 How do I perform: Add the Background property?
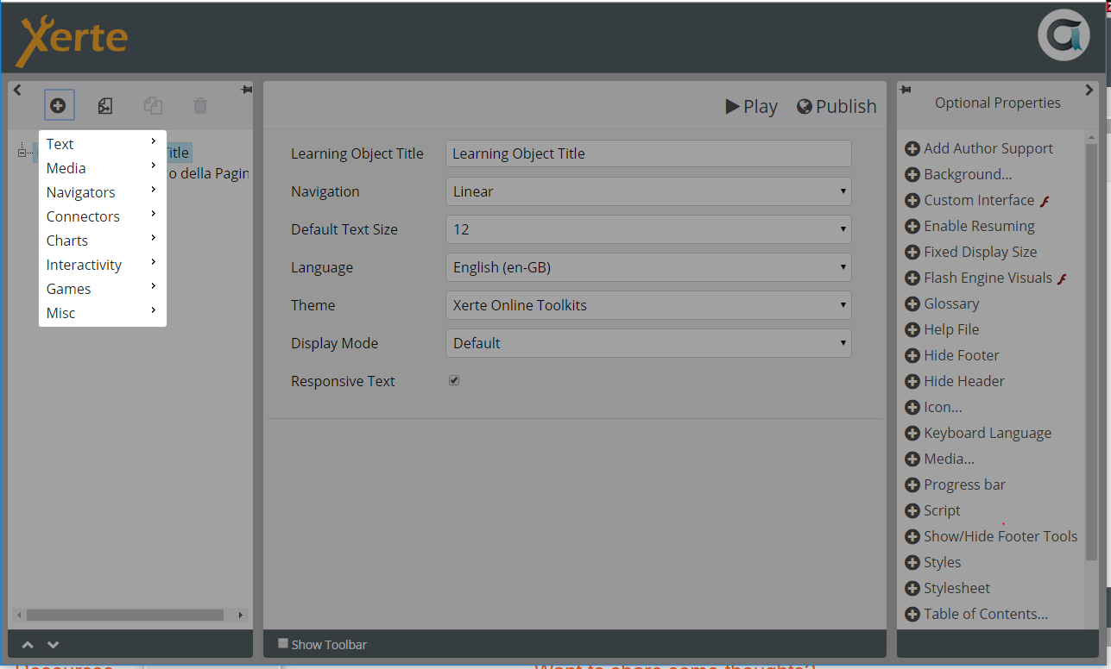958,174
